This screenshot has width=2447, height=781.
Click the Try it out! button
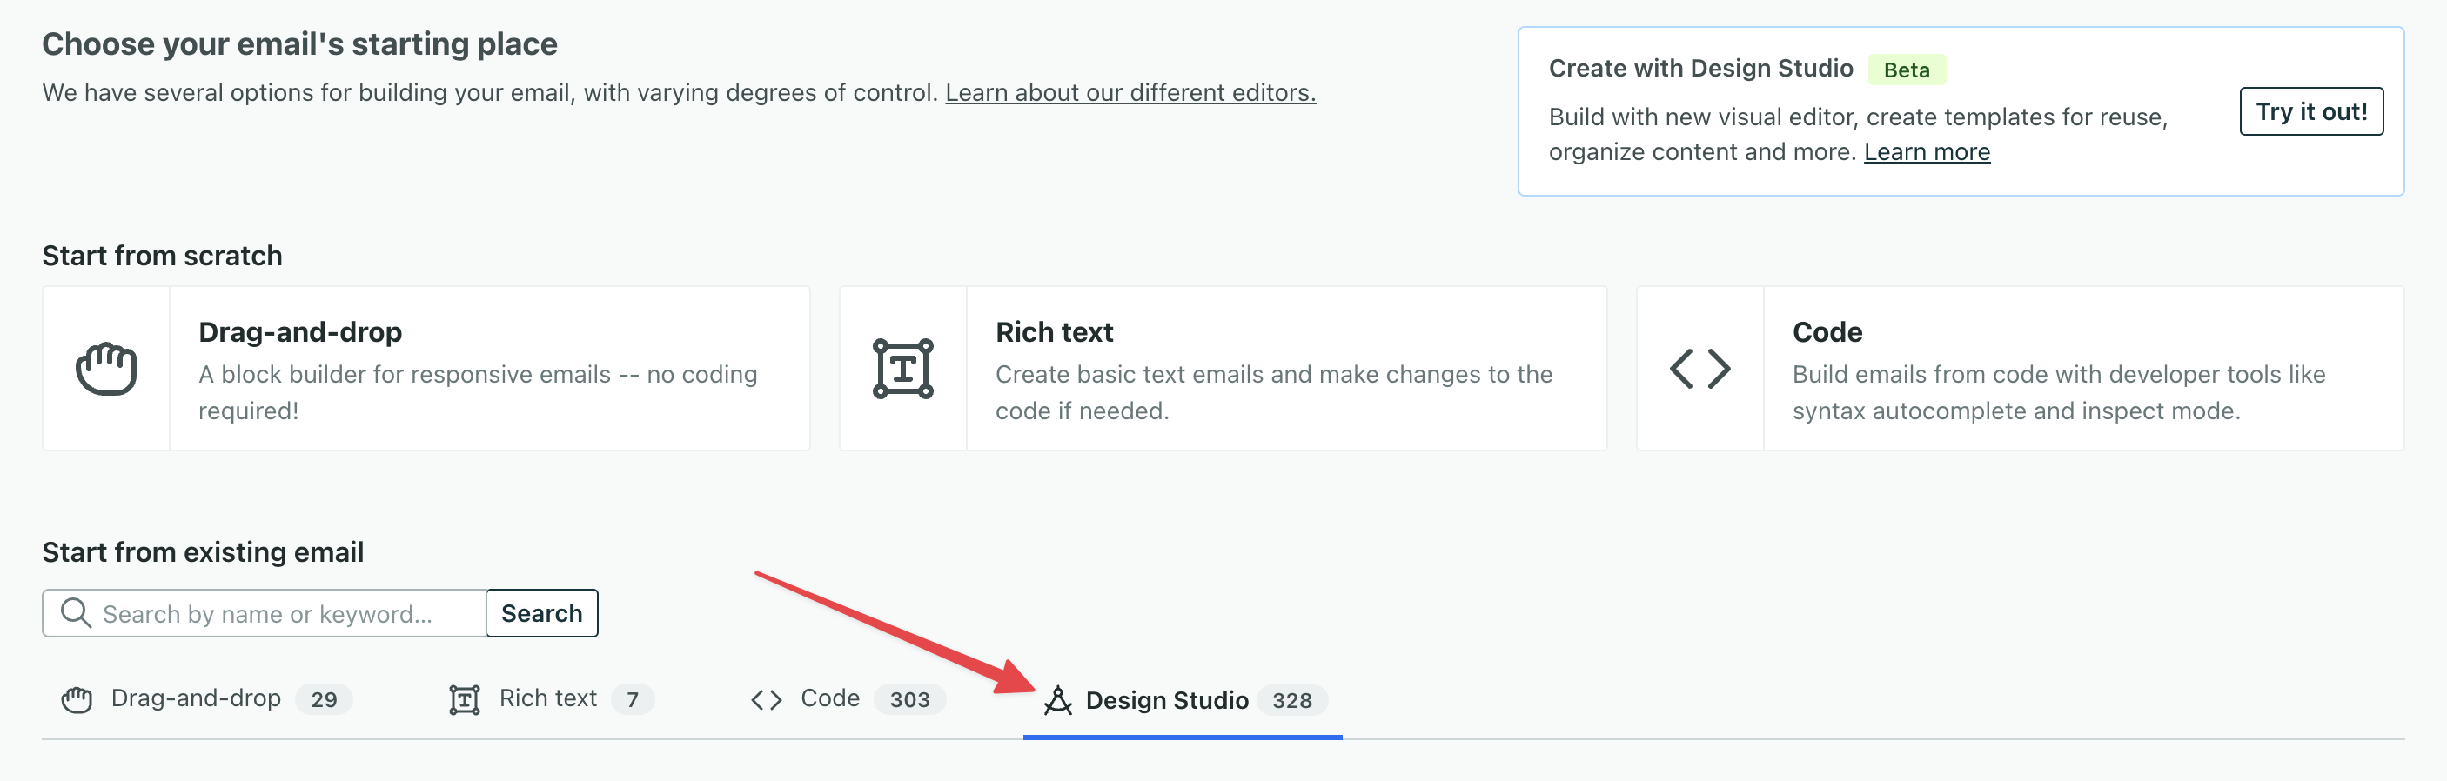point(2310,111)
